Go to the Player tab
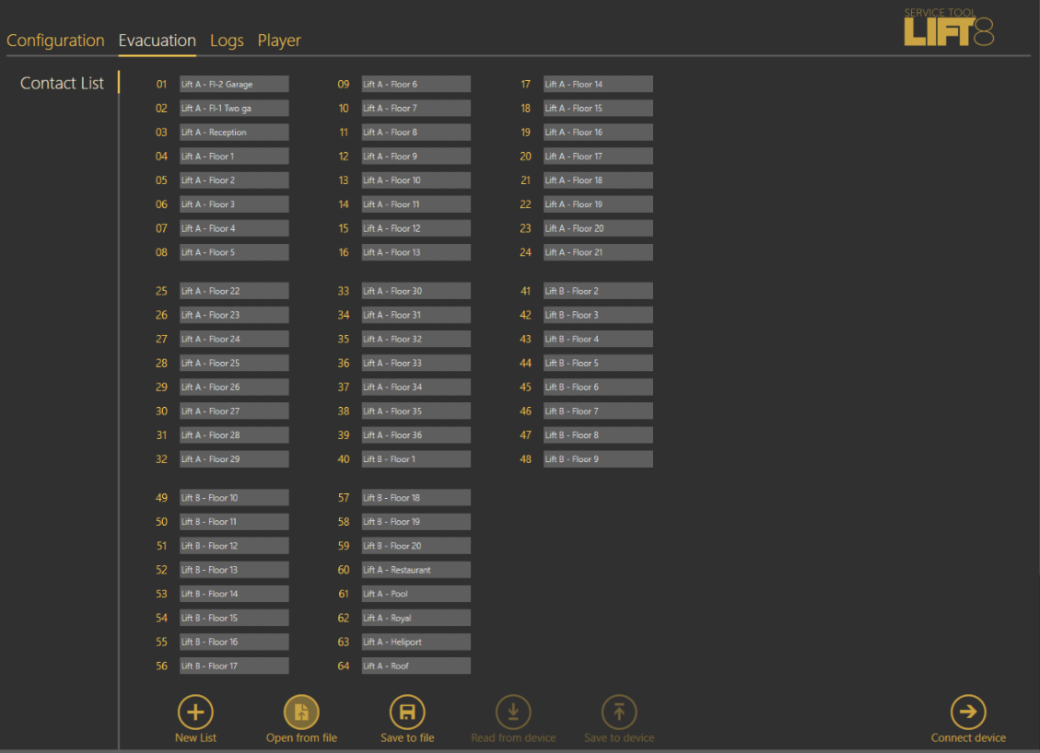Screen dimensions: 1040x753 (279, 41)
